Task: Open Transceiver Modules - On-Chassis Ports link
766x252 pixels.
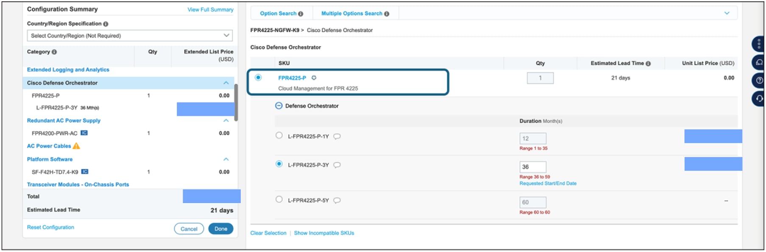Action: pos(78,185)
